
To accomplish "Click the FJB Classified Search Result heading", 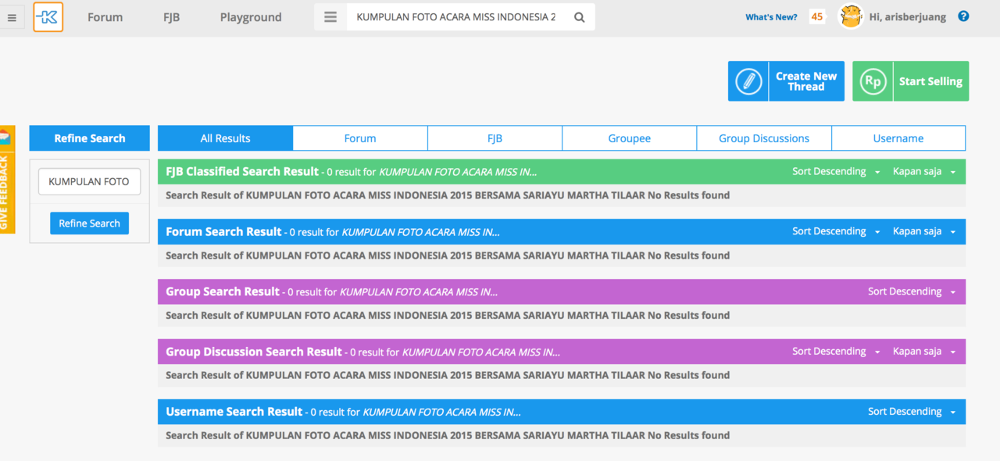I will 242,172.
